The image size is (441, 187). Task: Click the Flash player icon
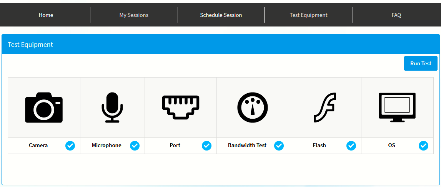tap(325, 108)
